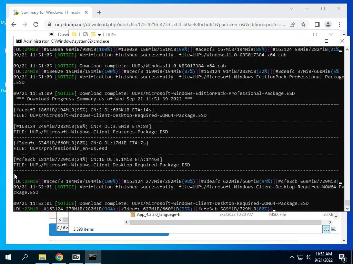Open network status tray icon
Image resolution: width=353 pixels, height=264 pixels.
click(x=300, y=257)
